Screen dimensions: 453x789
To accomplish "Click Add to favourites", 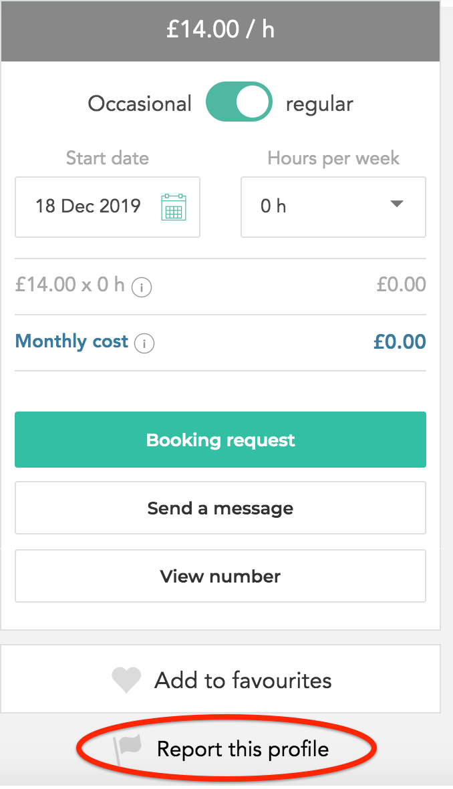I will click(x=220, y=679).
